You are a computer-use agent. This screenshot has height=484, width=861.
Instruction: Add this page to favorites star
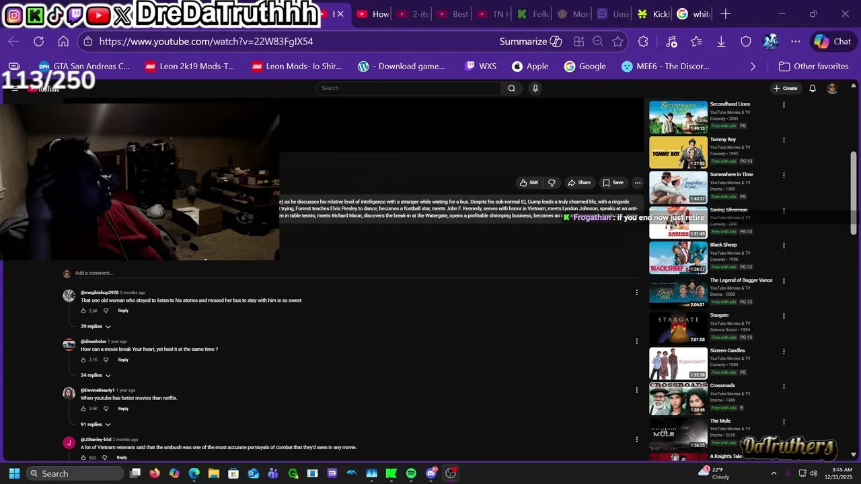617,42
